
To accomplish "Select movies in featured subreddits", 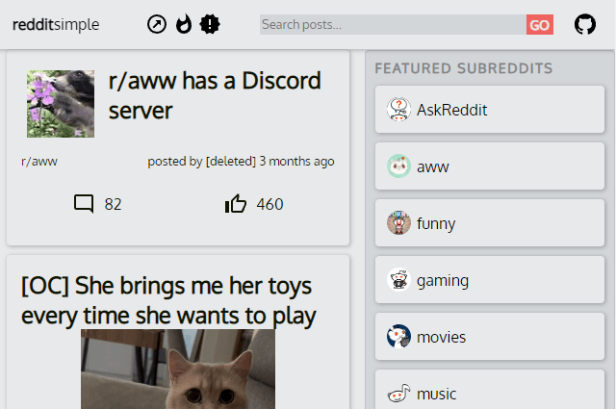I will [x=490, y=336].
